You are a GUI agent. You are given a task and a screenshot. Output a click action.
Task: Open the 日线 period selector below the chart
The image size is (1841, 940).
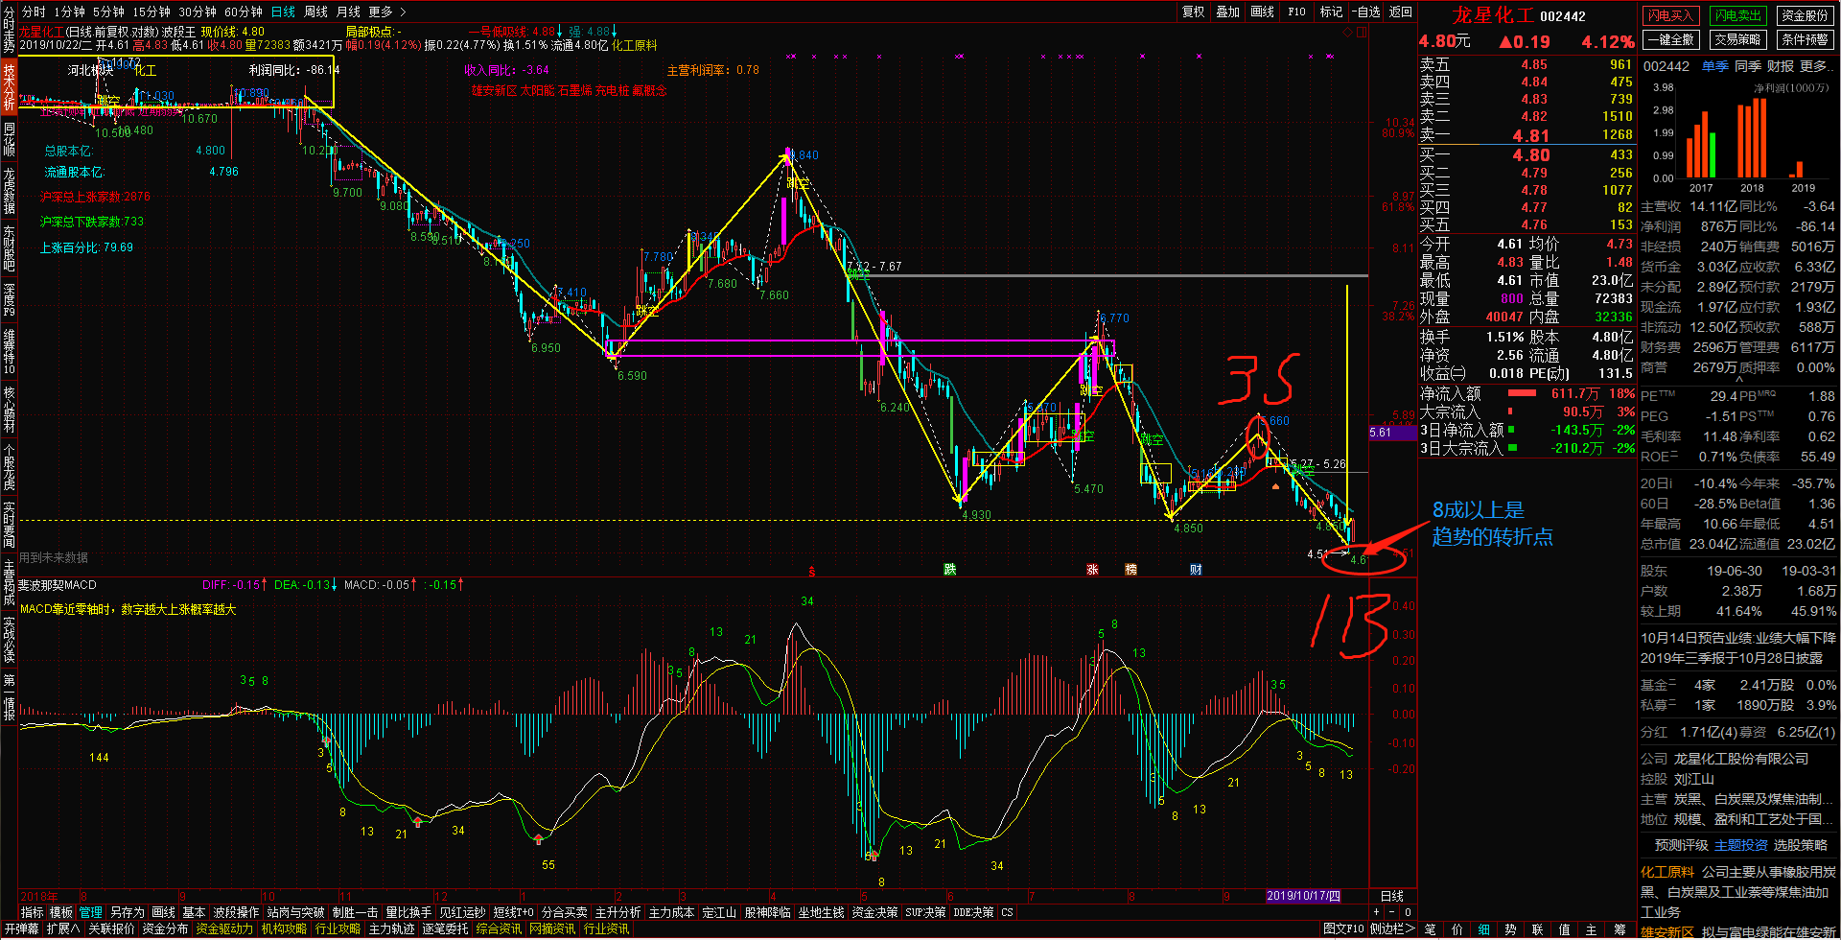click(1392, 896)
